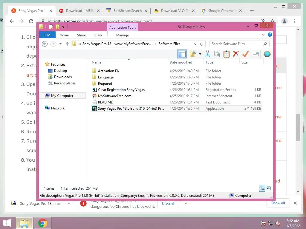Sort by Name column header
Image resolution: width=306 pixels, height=229 pixels.
[129, 62]
